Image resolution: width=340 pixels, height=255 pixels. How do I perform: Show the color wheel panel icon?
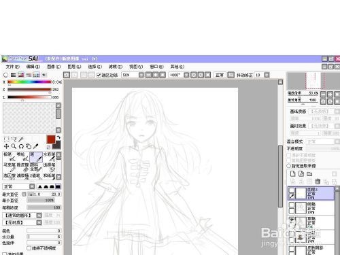(x=5, y=75)
